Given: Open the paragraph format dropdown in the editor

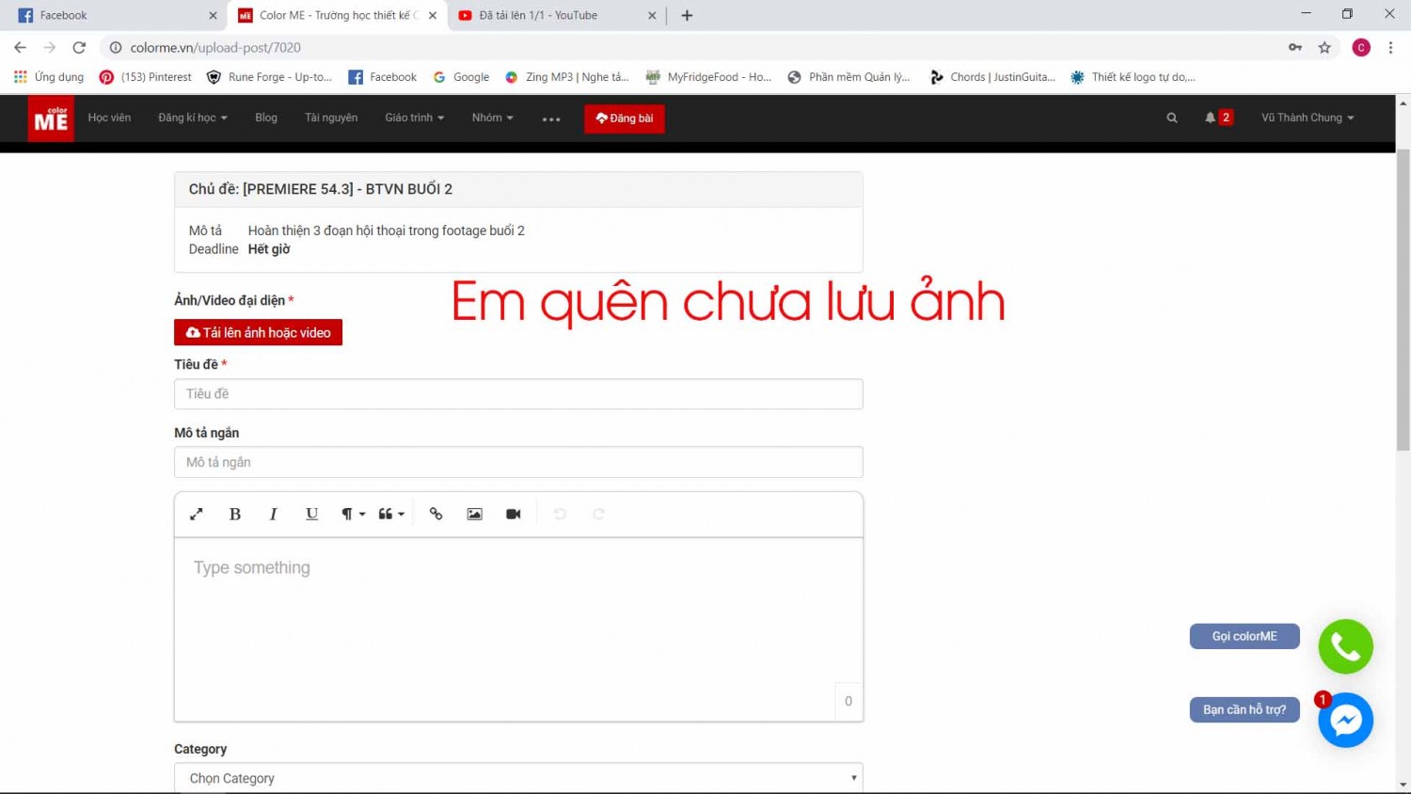Looking at the screenshot, I should coord(353,514).
